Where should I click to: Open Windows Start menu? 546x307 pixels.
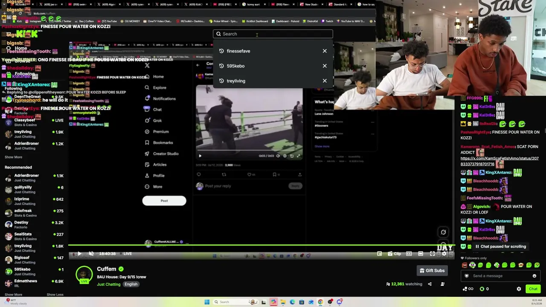[207, 302]
